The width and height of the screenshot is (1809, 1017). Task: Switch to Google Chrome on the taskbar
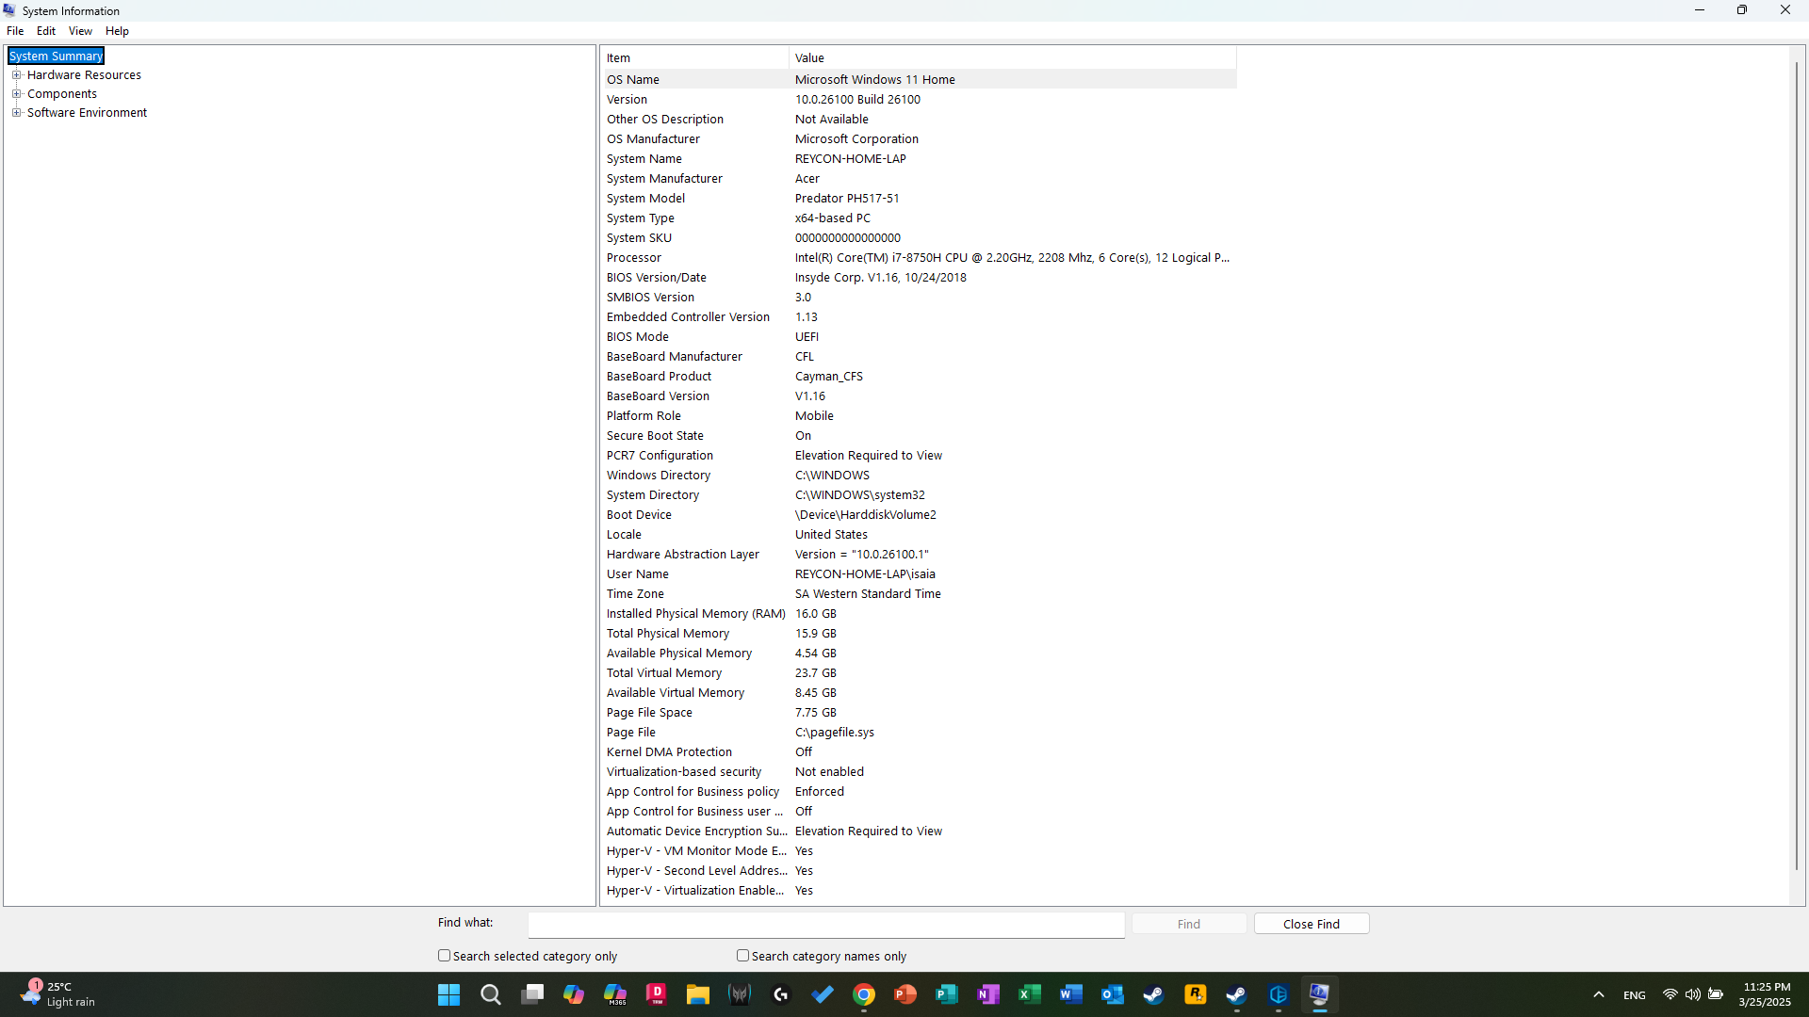click(864, 994)
